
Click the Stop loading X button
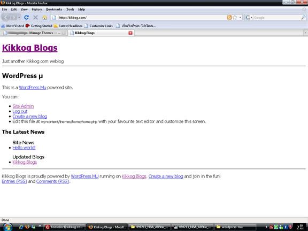coord(35,18)
